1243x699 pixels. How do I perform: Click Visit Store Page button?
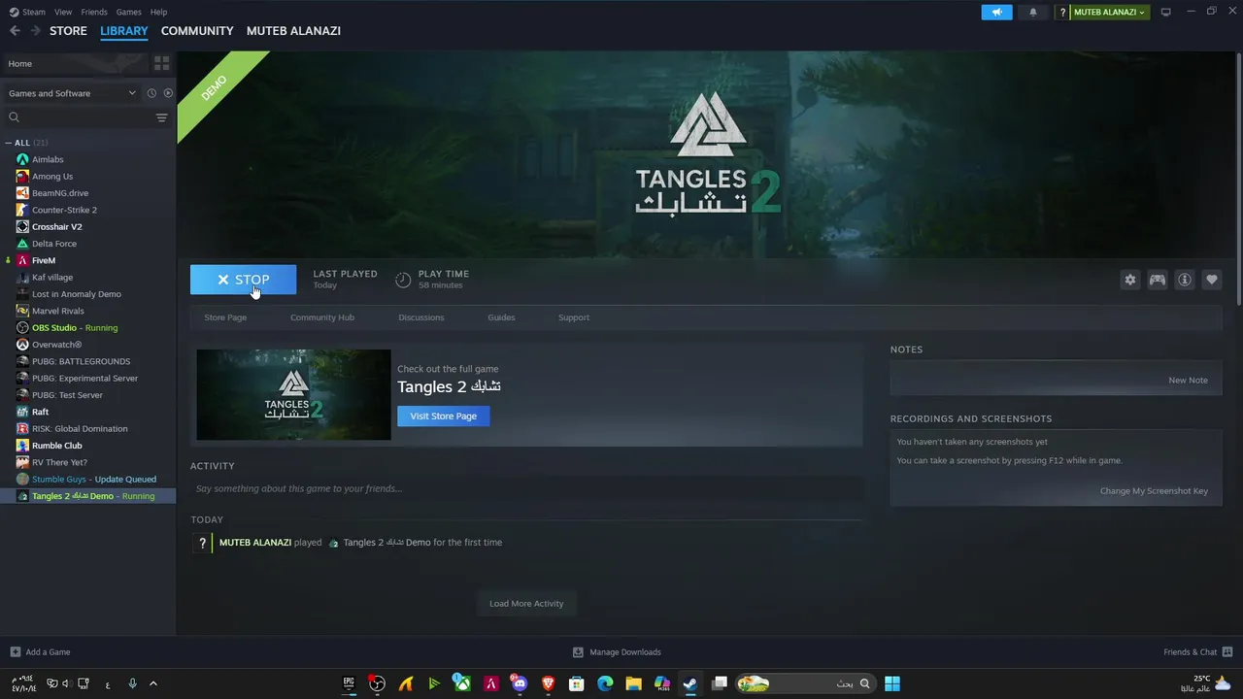coord(443,416)
